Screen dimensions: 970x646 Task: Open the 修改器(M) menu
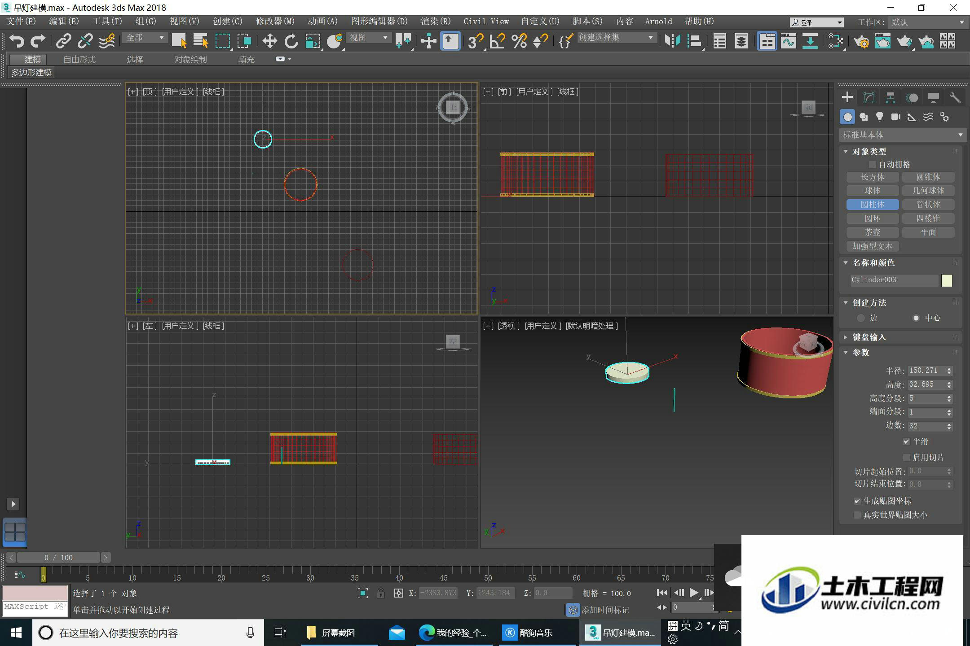coord(275,22)
